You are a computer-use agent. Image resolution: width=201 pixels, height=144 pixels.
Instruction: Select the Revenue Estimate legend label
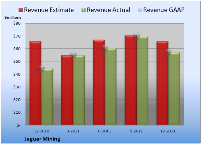(49, 10)
